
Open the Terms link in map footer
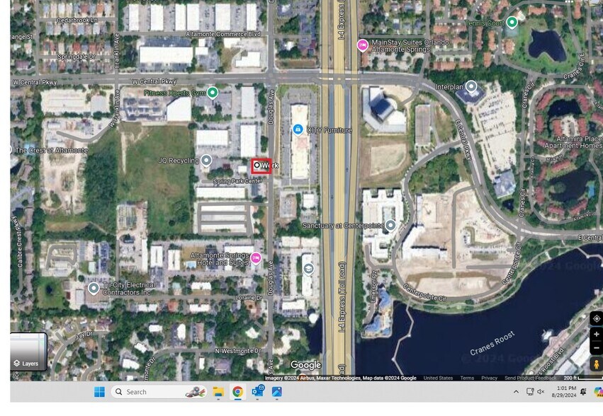click(x=467, y=378)
